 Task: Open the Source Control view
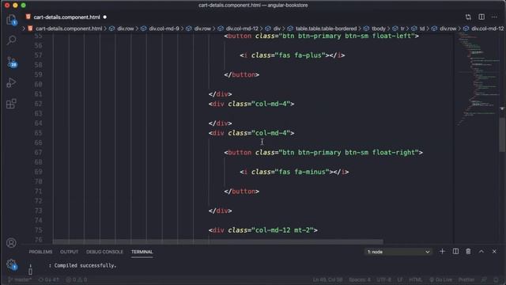11,62
